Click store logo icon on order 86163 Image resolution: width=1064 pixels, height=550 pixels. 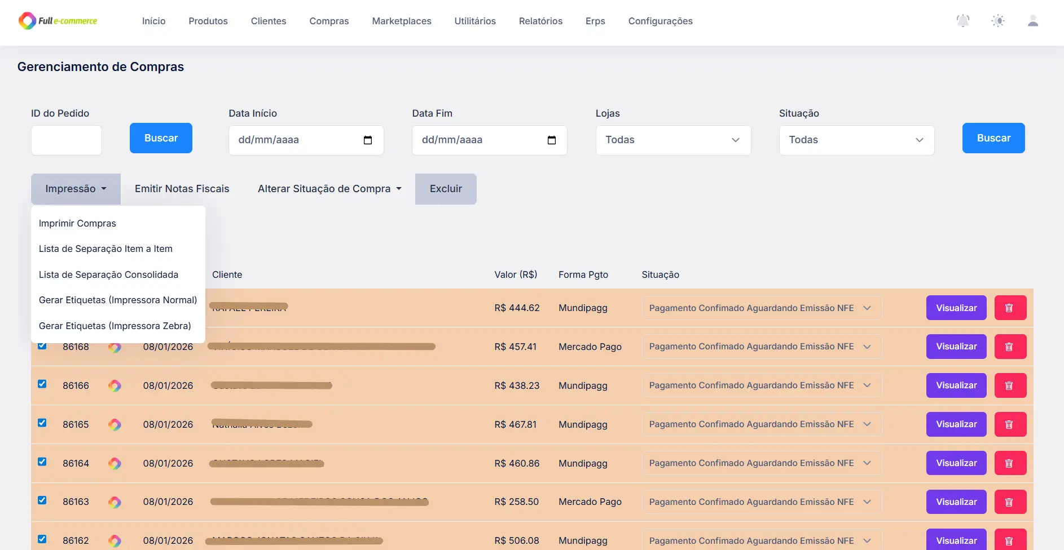[115, 502]
